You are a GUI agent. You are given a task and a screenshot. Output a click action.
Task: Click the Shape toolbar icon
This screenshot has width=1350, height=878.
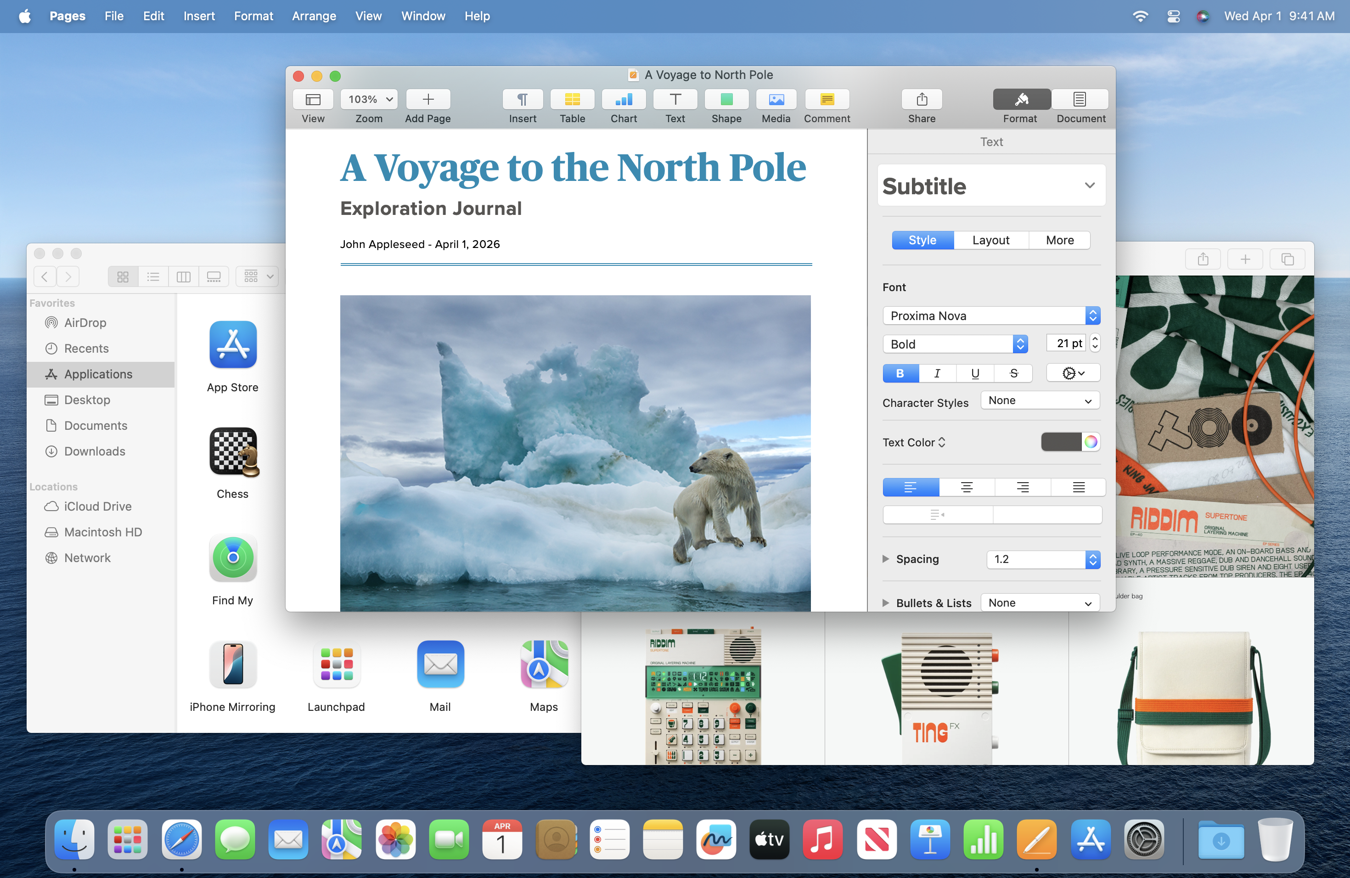tap(726, 100)
